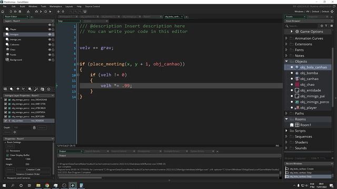Open Game Options from the toolbar icon

click(58, 12)
